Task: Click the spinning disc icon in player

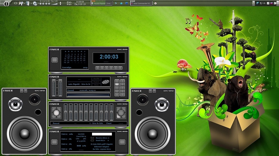Action: point(105,82)
